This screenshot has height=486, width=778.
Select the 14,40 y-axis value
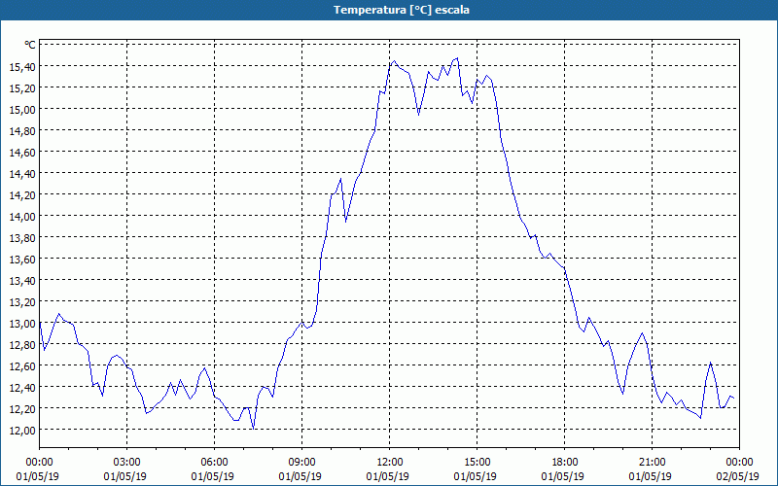coord(22,174)
